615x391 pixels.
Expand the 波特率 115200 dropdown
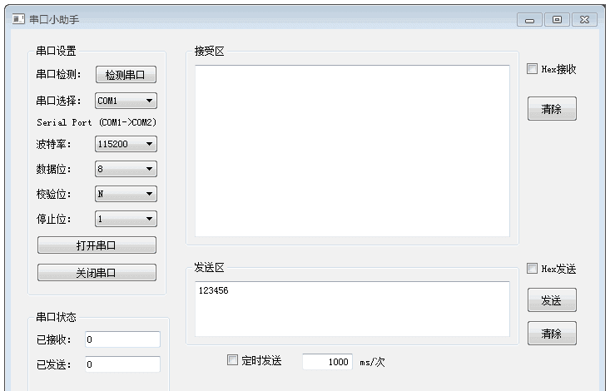point(126,144)
